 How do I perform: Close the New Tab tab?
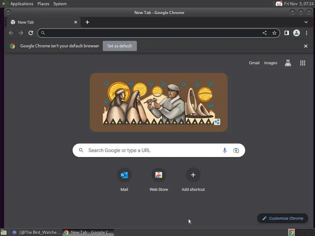(76, 22)
